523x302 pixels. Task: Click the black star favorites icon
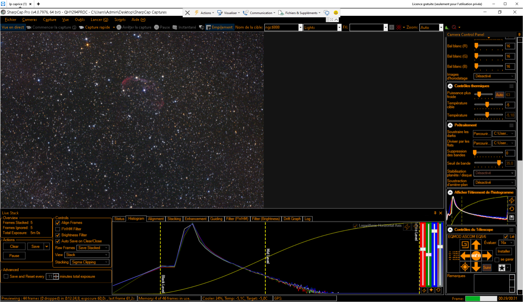click(502, 268)
